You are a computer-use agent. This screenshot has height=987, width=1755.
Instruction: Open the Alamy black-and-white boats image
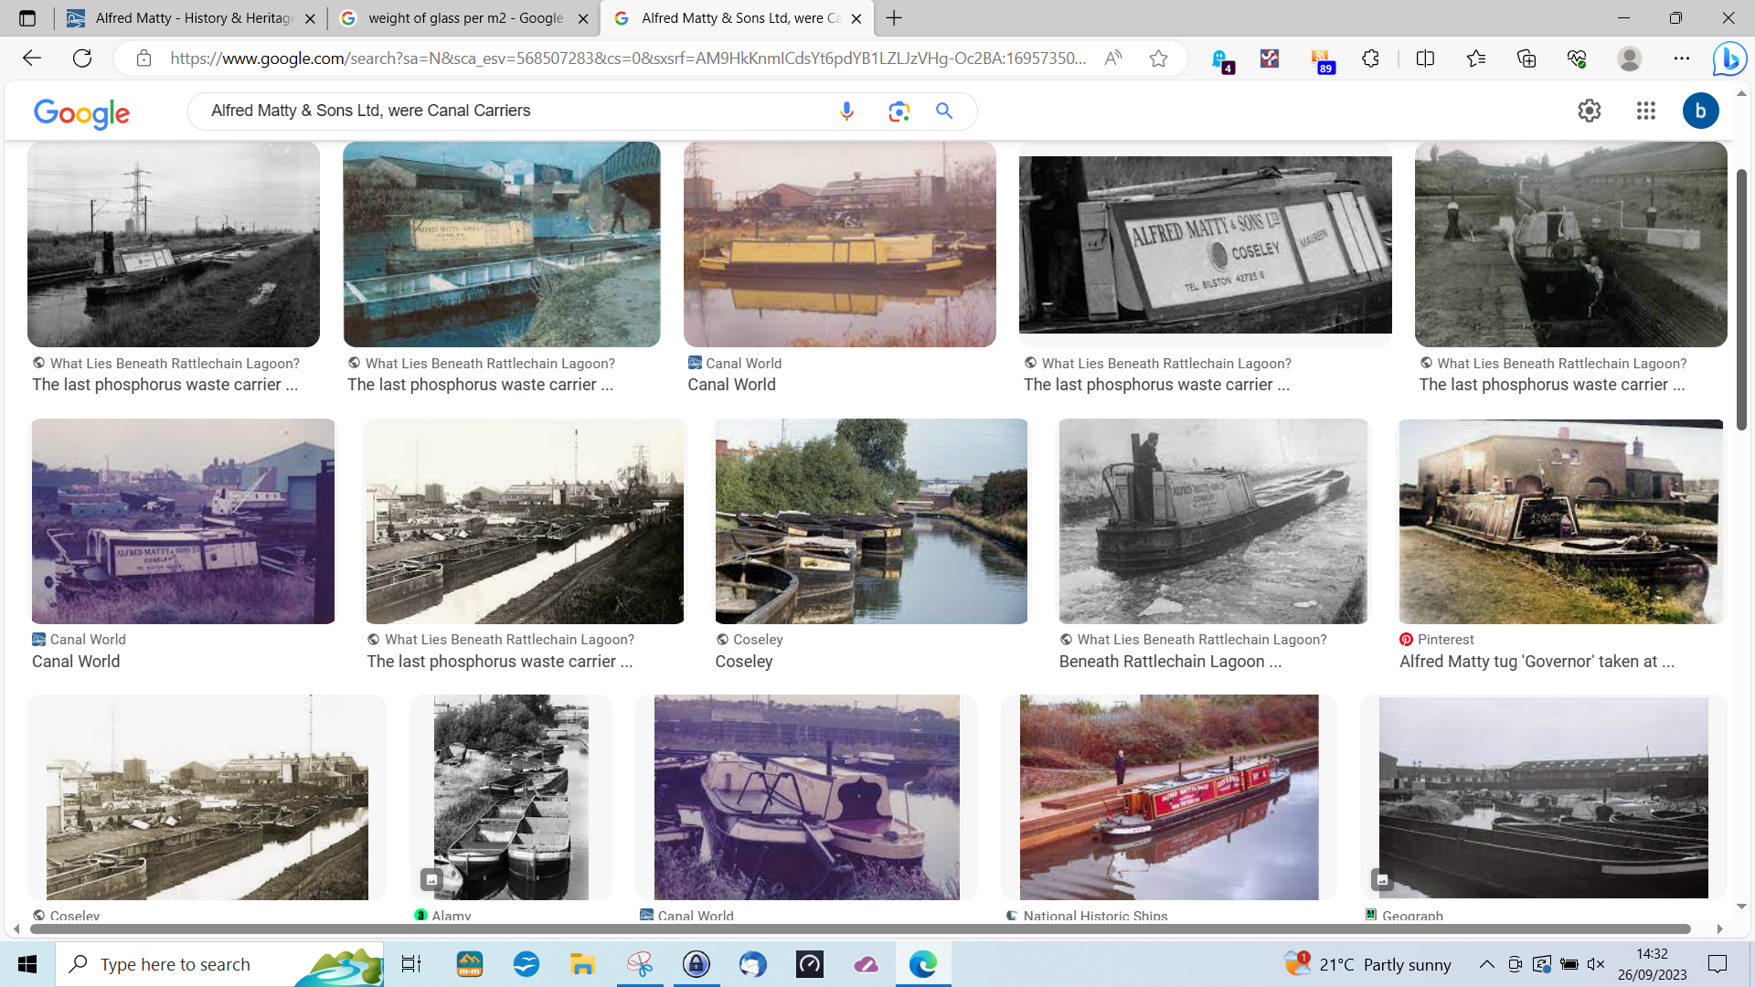(511, 797)
